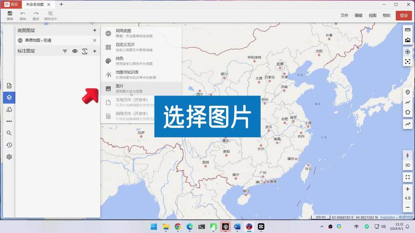Open the history icon in left sidebar
Screen dimensions: 415x233
click(x=9, y=145)
